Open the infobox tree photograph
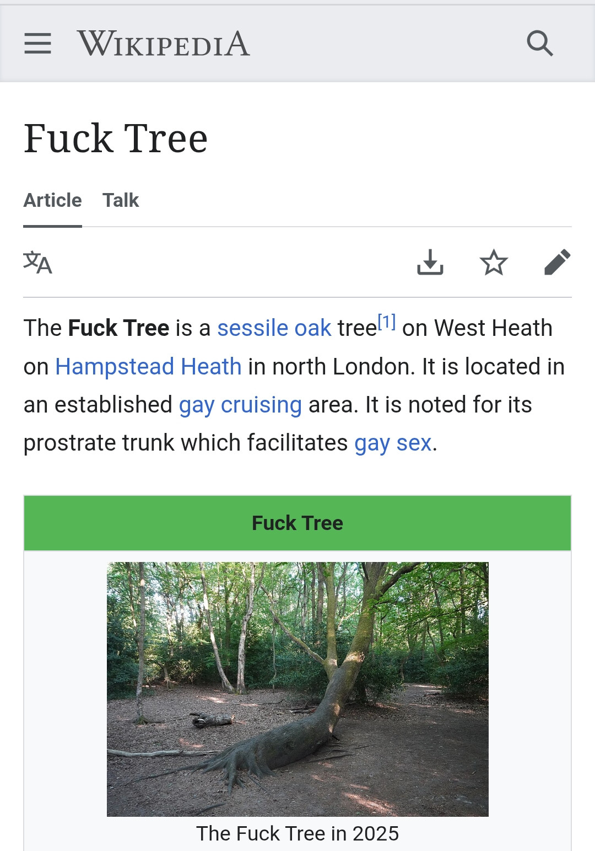 [x=297, y=689]
